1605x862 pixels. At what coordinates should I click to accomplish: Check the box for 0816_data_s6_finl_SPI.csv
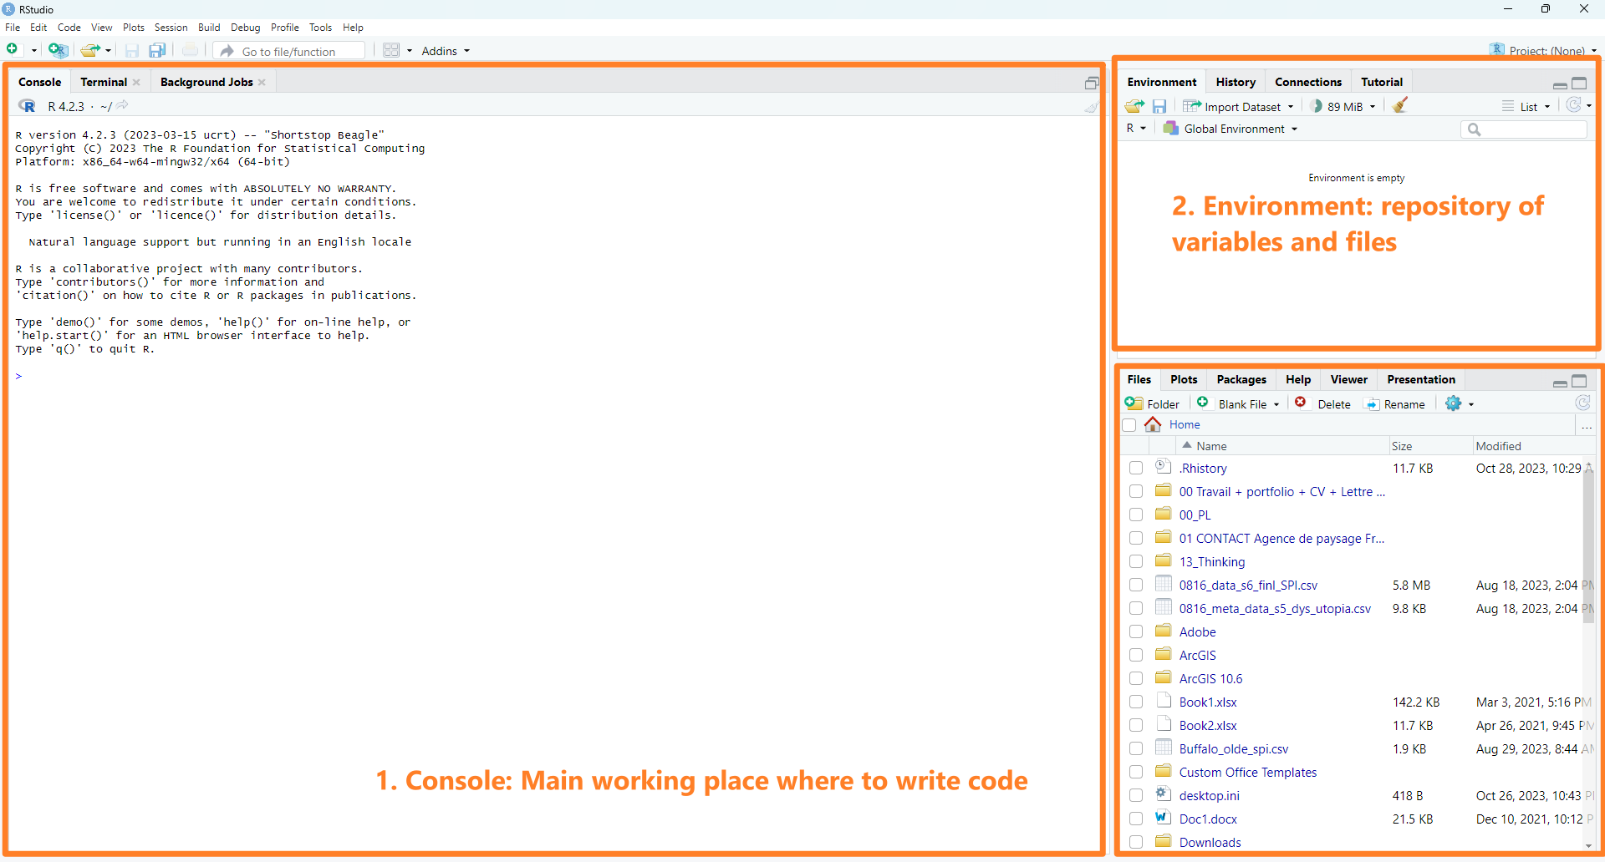[x=1136, y=585]
